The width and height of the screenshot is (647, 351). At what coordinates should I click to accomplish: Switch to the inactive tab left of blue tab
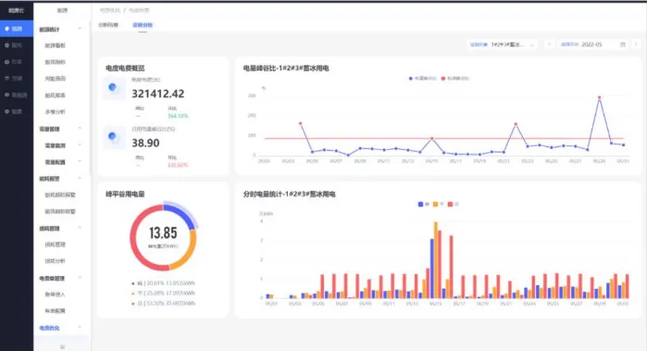pyautogui.click(x=108, y=25)
